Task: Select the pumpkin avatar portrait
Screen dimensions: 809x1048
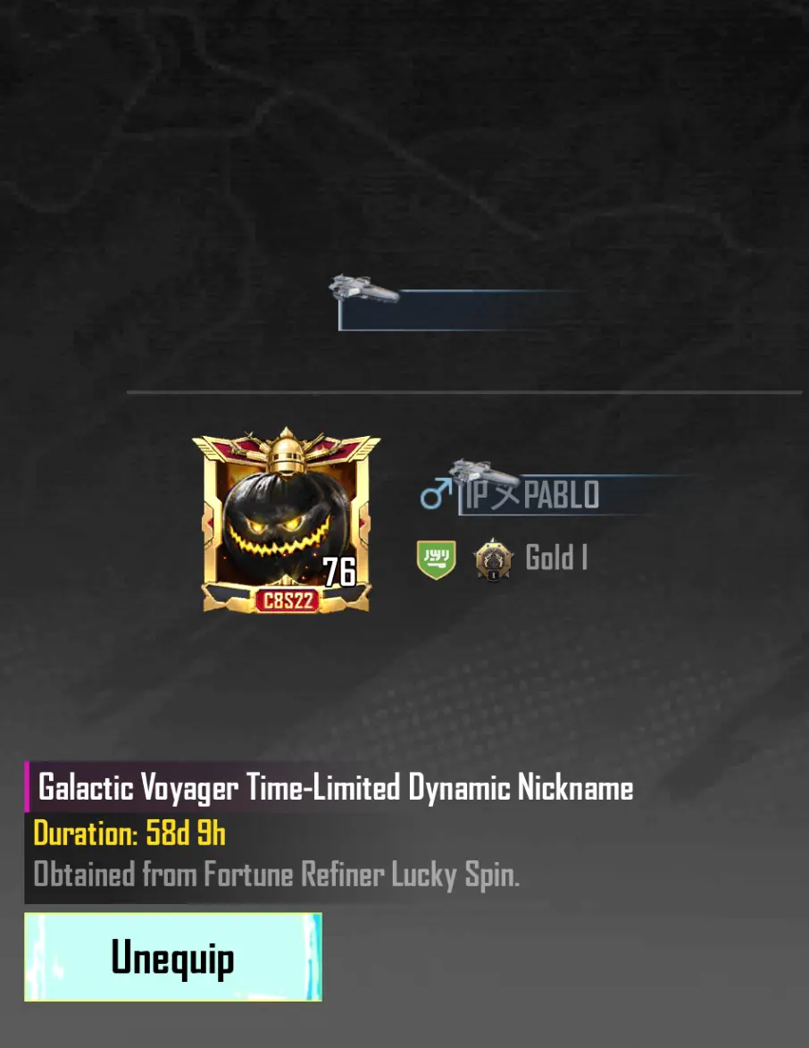Action: [286, 519]
